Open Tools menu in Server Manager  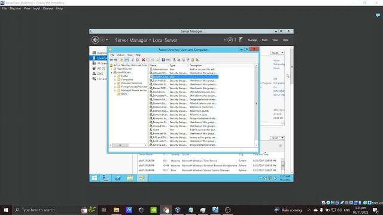pos(265,40)
